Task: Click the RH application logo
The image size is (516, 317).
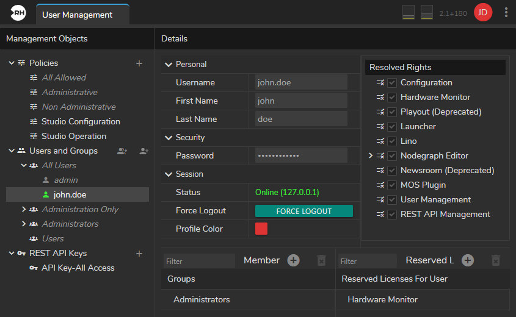Action: 18,13
